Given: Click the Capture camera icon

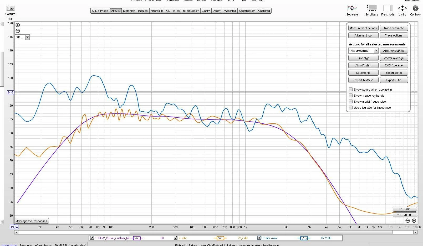Looking at the screenshot, I should tap(10, 8).
